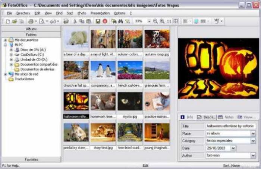Click the Find binoculars icon
Viewport: 261px width, 169px height.
click(120, 22)
